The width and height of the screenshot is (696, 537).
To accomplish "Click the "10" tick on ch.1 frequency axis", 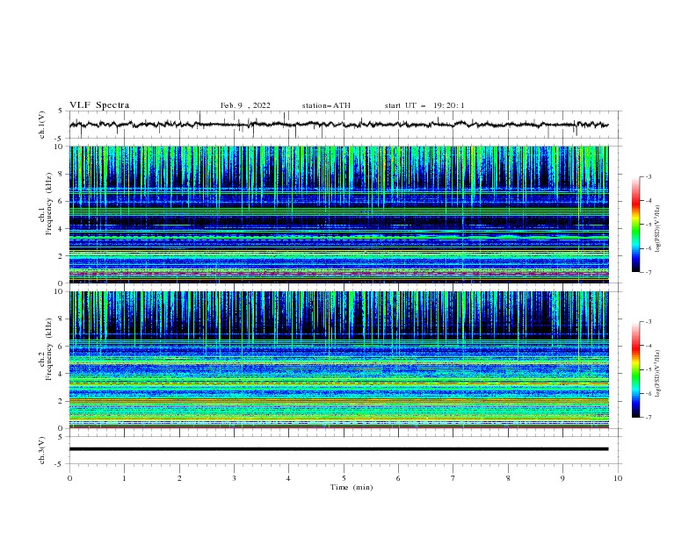I will pos(60,147).
